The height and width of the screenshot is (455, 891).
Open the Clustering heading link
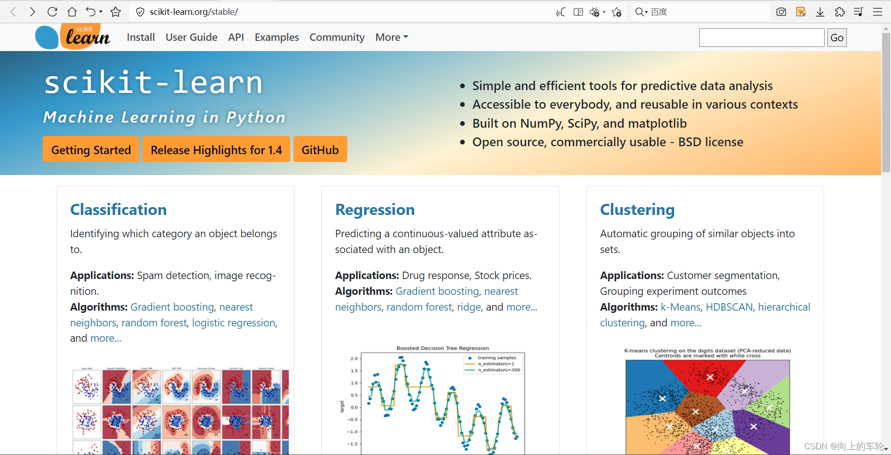637,209
